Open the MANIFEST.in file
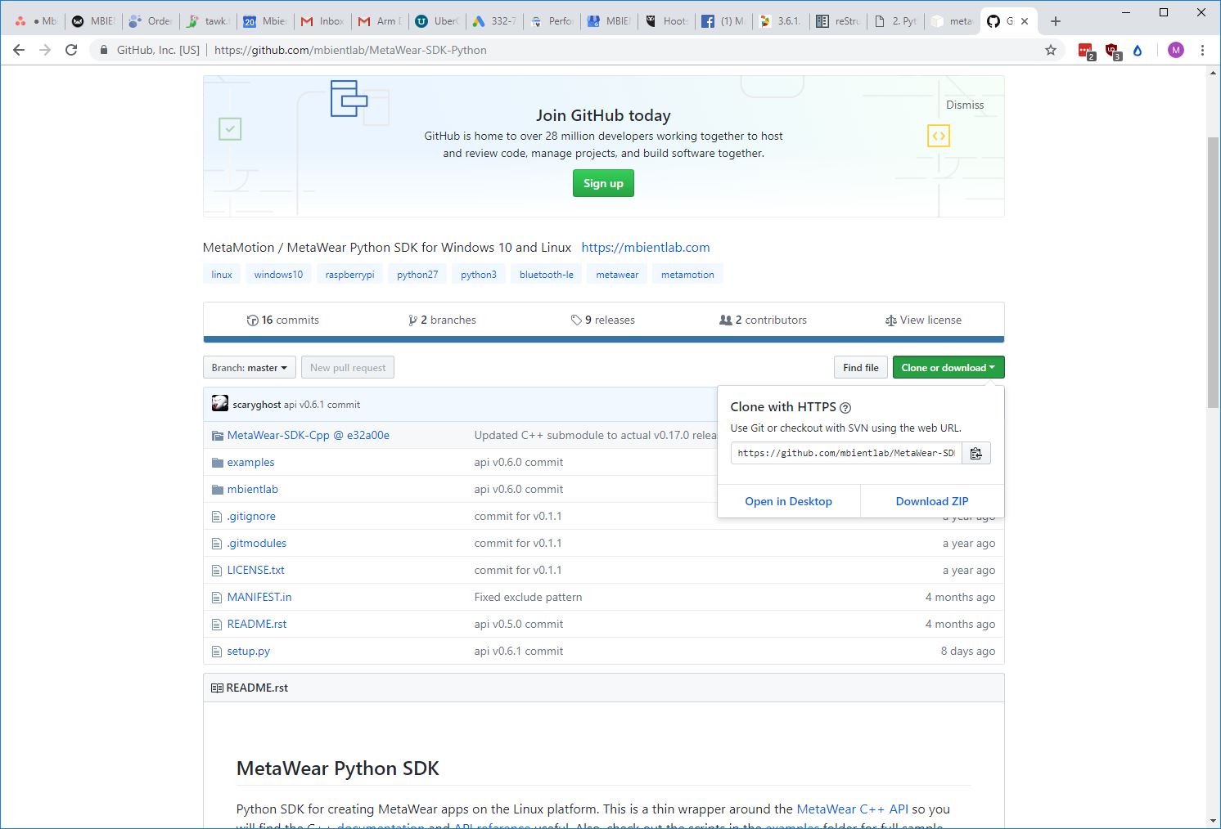The width and height of the screenshot is (1221, 829). pyautogui.click(x=259, y=597)
